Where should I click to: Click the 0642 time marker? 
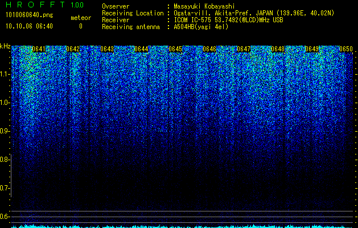73,49
